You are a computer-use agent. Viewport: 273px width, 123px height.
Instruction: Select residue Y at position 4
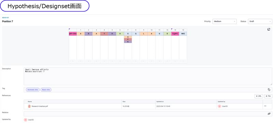click(x=104, y=34)
